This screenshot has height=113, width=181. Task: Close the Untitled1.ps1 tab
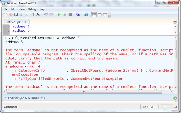(25, 22)
